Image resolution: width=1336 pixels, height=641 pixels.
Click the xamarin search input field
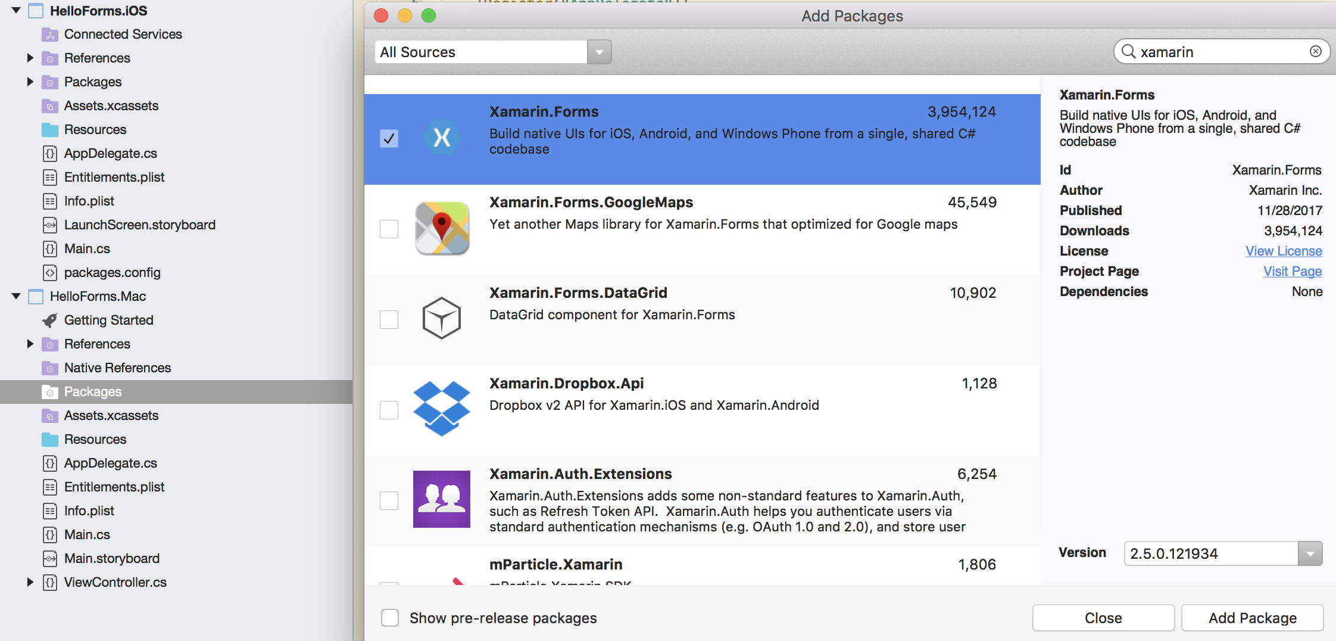tap(1220, 52)
